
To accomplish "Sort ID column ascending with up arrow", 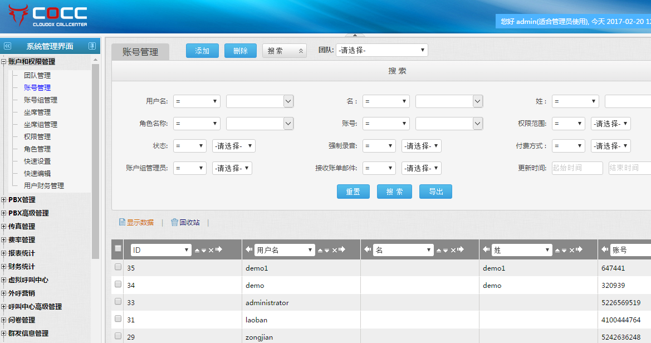I will (x=197, y=251).
